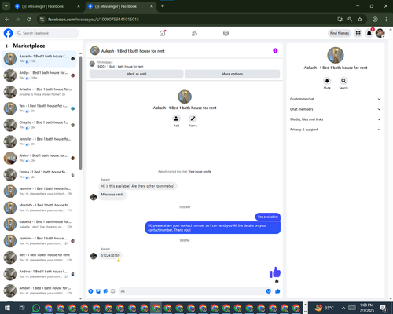The image size is (393, 314).
Task: Add people using the Add icon
Action: point(176,119)
